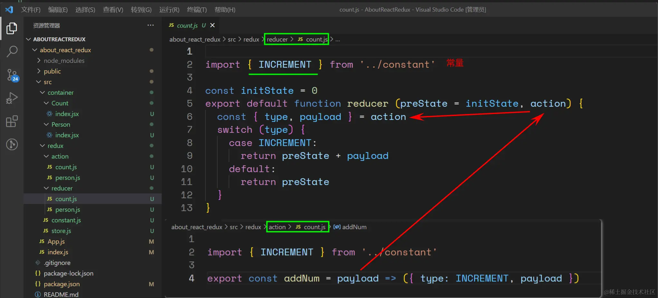
Task: Click the braces icon of package-lock.json
Action: [x=38, y=273]
